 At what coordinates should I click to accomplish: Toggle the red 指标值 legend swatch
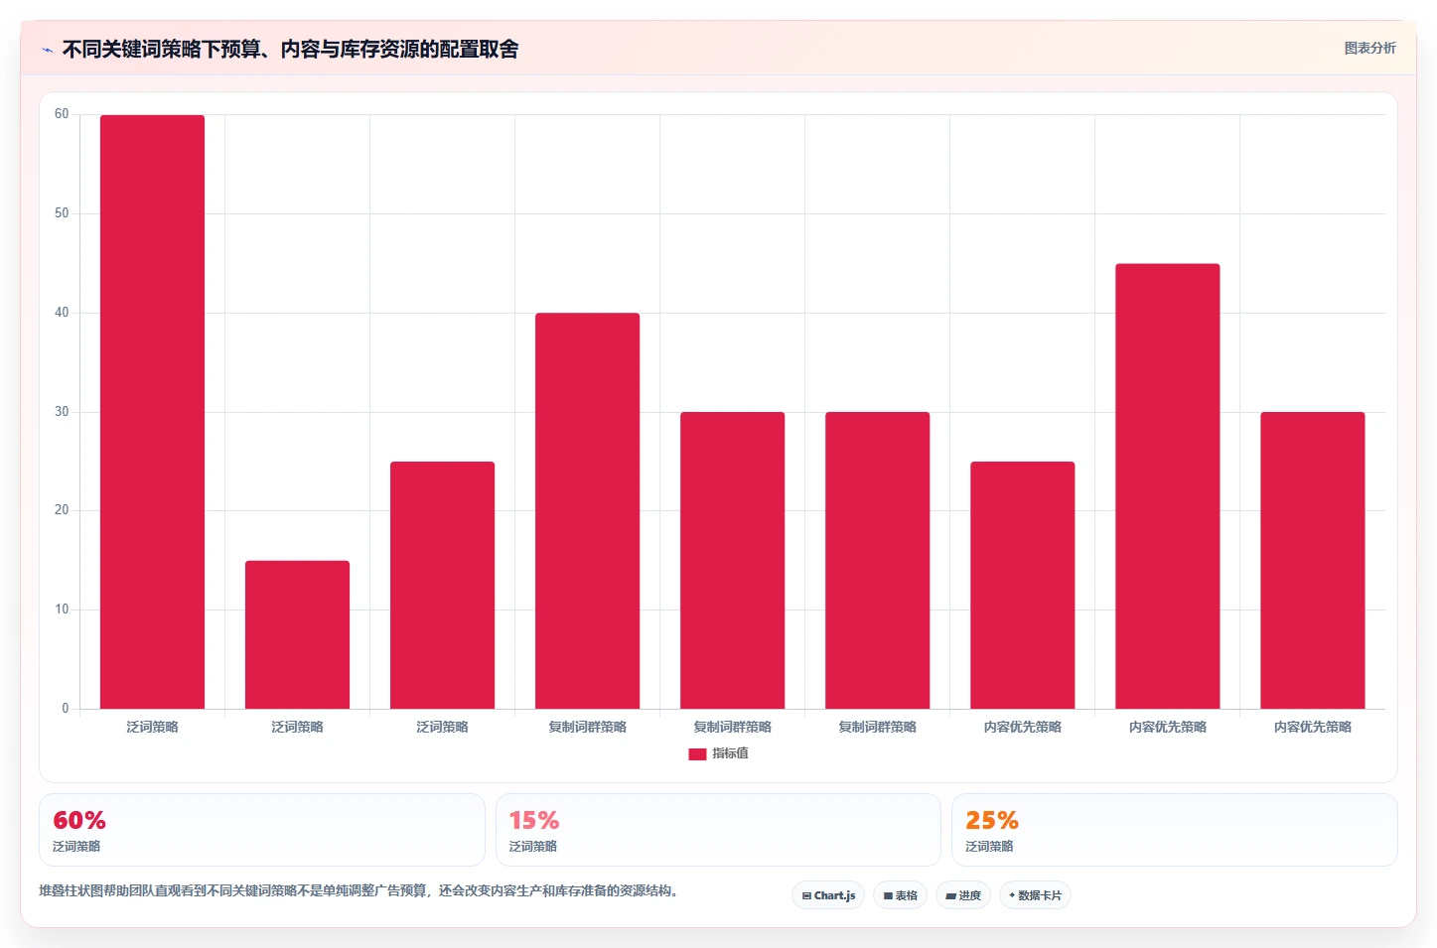pyautogui.click(x=697, y=753)
